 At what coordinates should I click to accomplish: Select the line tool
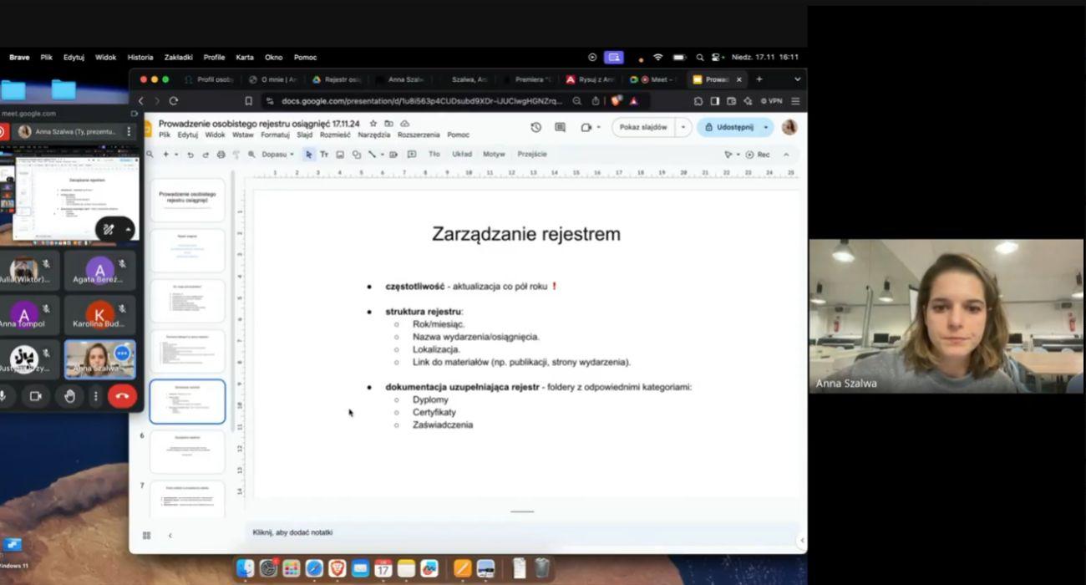click(372, 155)
